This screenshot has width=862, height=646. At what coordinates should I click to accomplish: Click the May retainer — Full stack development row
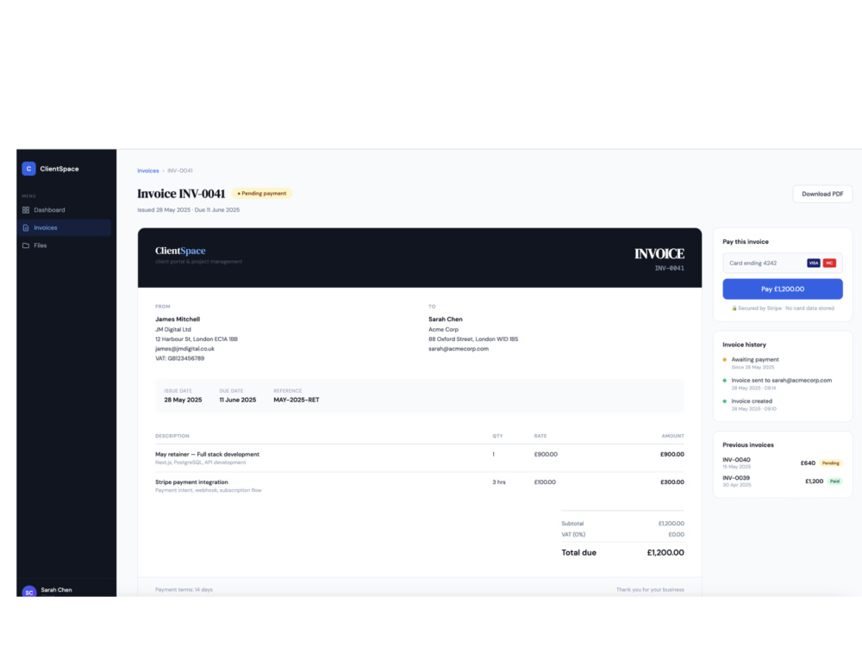[420, 458]
